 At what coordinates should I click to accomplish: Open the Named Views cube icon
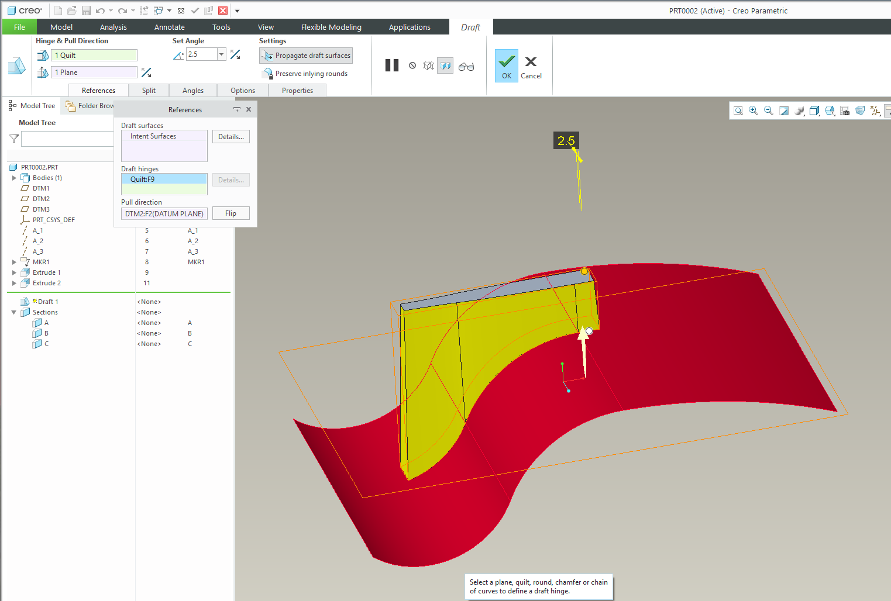click(814, 110)
